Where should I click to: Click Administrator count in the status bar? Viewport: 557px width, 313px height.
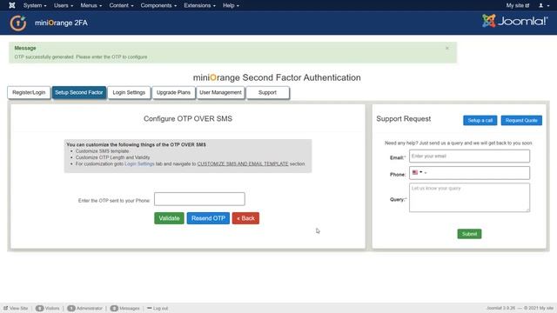pyautogui.click(x=85, y=309)
